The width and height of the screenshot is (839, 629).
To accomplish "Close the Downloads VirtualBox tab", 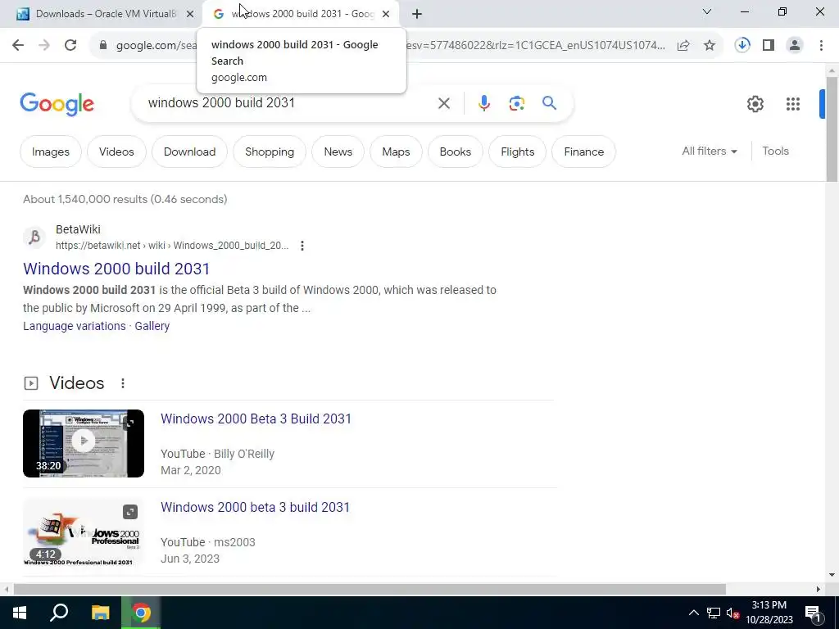I will point(190,14).
